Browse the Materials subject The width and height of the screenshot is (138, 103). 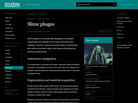pyautogui.click(x=14, y=71)
